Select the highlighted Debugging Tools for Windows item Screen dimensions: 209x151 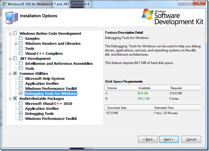pos(51,94)
